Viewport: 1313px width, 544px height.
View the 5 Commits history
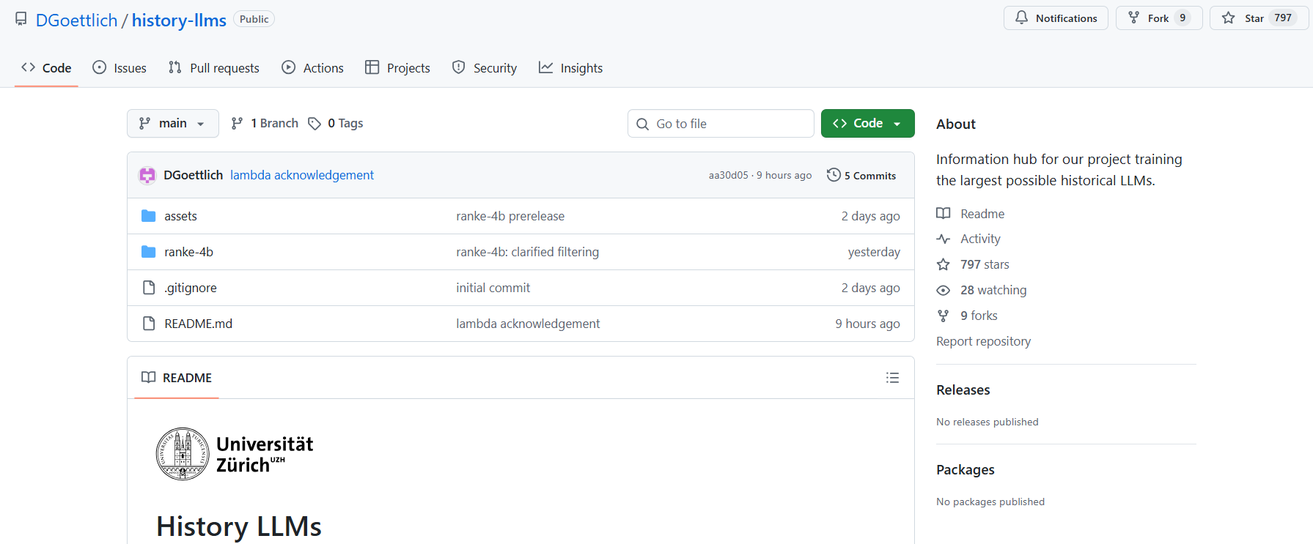(861, 176)
